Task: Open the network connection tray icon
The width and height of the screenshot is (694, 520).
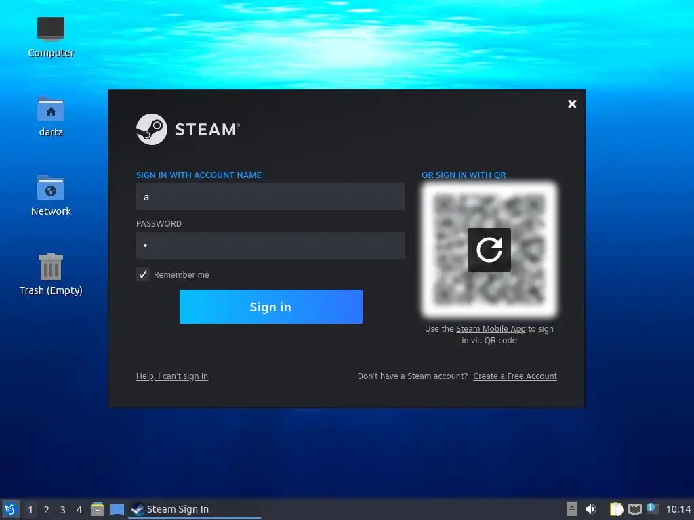Action: point(634,509)
